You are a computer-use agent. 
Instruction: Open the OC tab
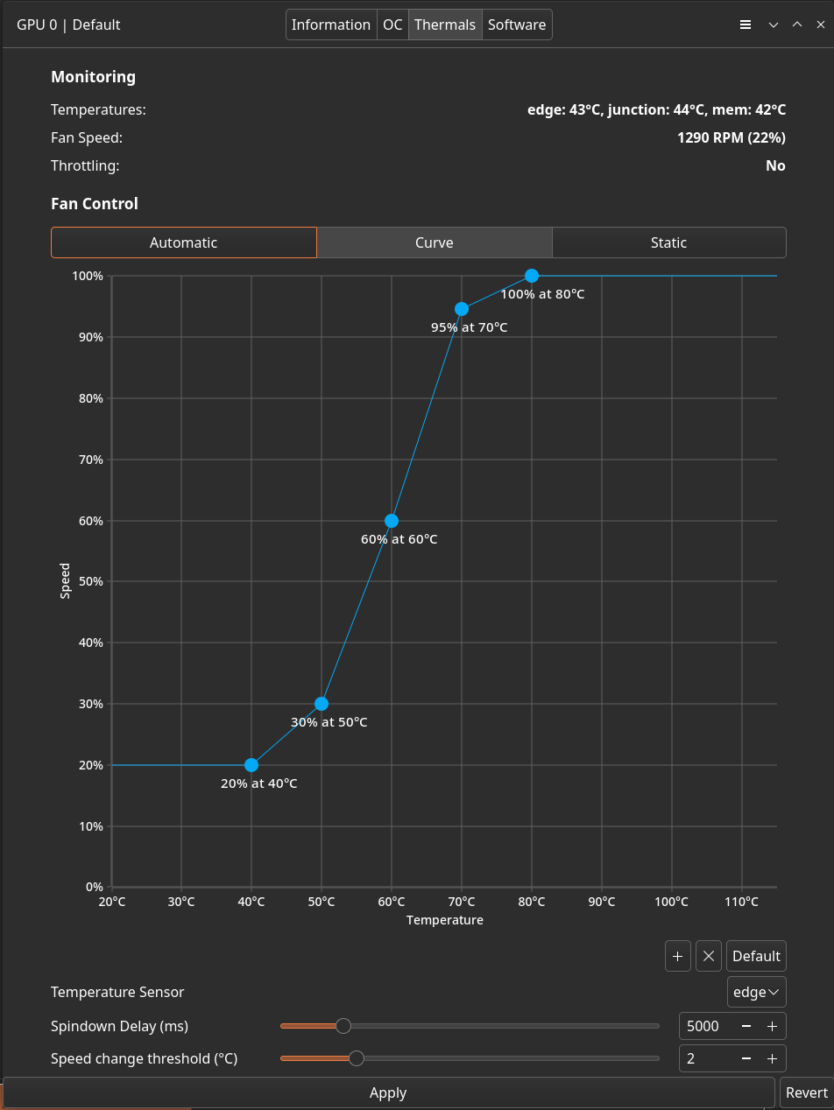point(392,25)
